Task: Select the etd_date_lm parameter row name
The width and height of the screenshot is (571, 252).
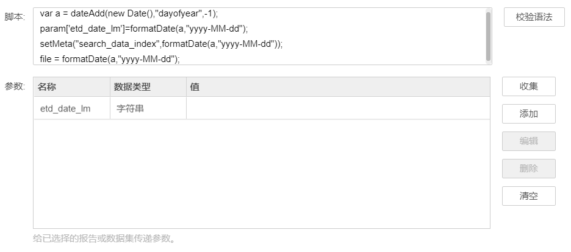Action: tap(65, 108)
